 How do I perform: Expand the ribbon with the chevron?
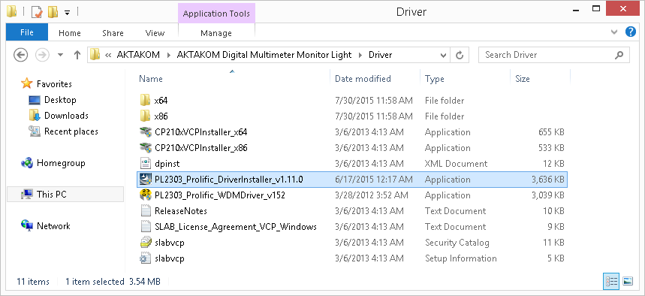[614, 32]
